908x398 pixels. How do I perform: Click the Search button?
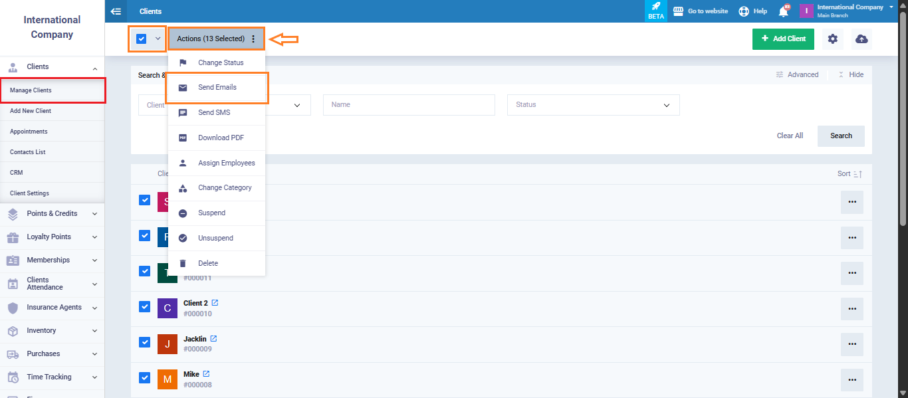coord(841,136)
